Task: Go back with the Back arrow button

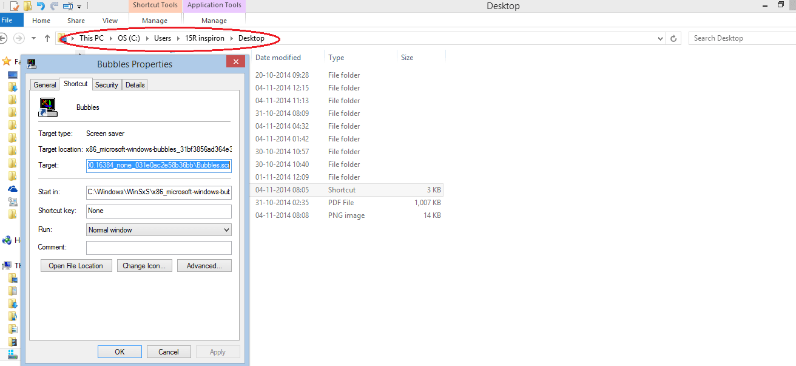Action: (x=4, y=38)
